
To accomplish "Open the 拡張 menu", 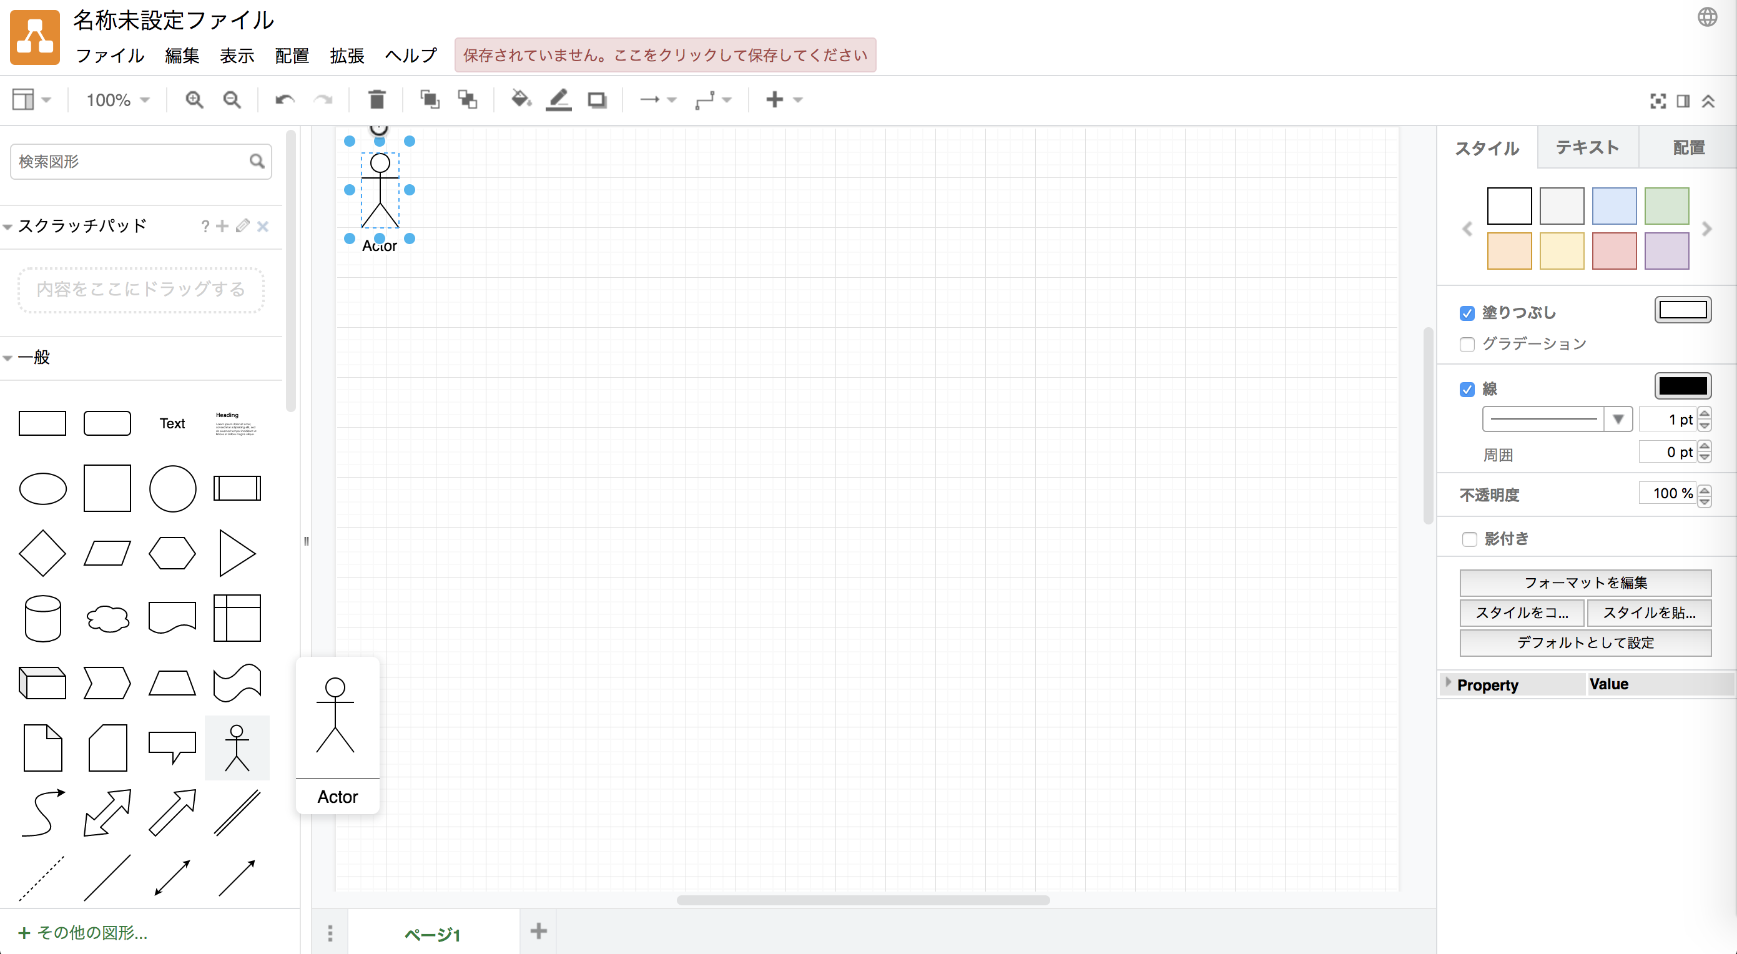I will tap(347, 57).
